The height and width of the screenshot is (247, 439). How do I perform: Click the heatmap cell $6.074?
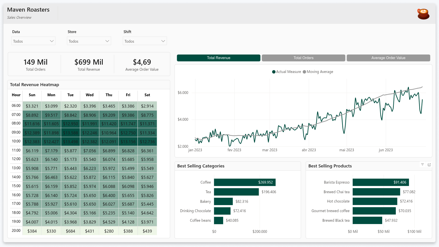109,160
